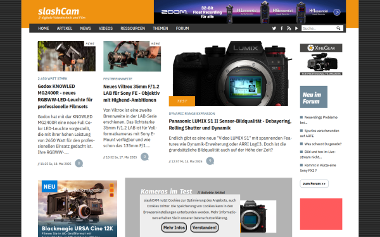Click the slashCam logo

coord(59,11)
